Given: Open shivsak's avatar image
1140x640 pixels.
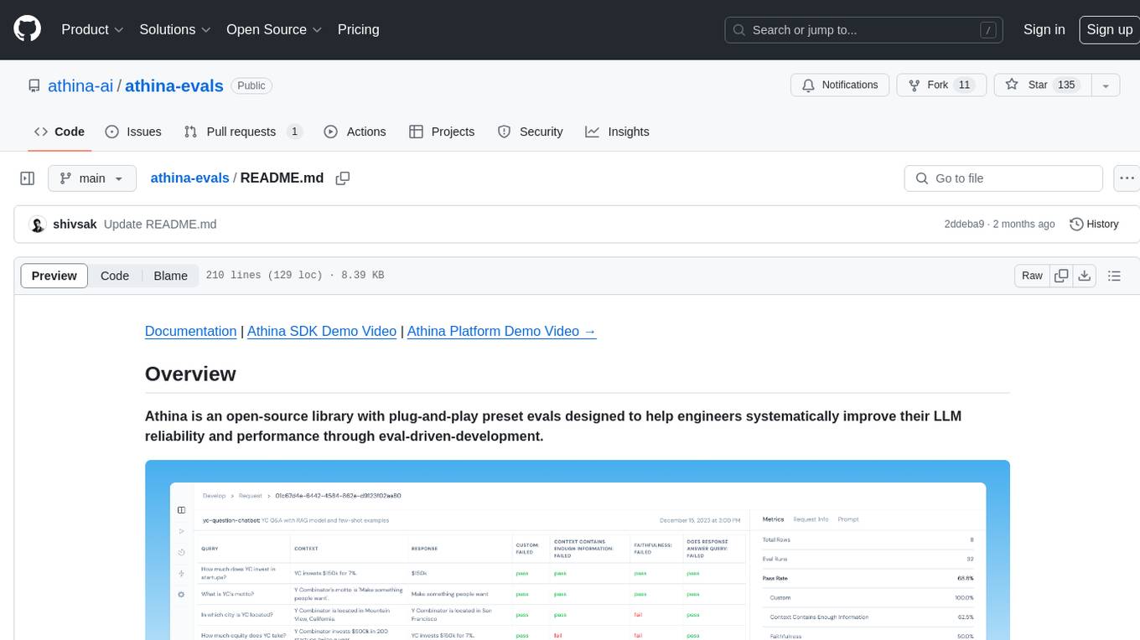Looking at the screenshot, I should 37,225.
